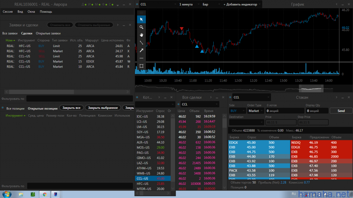Select the rectangle drawing tool
The image size is (353, 198).
coord(141,66)
